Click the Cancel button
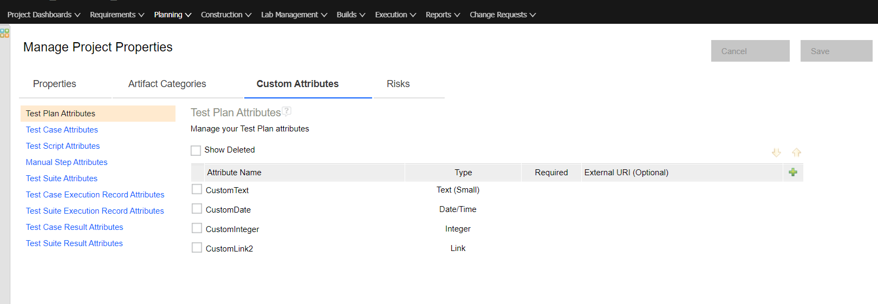Viewport: 878px width, 304px height. [x=750, y=51]
